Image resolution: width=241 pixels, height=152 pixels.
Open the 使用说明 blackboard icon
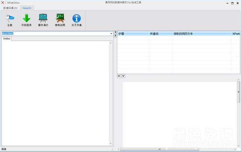click(60, 18)
